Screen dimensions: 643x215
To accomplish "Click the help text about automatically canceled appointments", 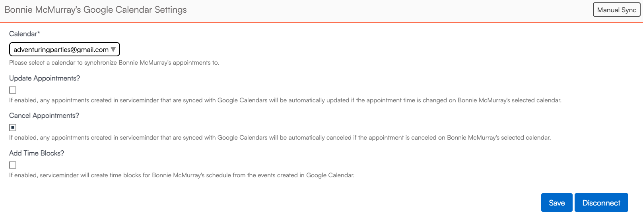I will (x=280, y=138).
